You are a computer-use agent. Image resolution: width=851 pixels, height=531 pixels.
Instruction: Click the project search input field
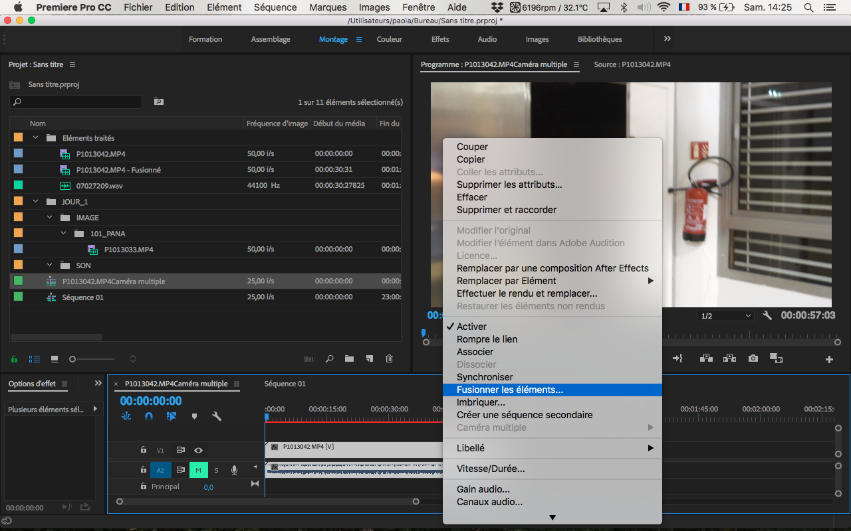click(76, 102)
